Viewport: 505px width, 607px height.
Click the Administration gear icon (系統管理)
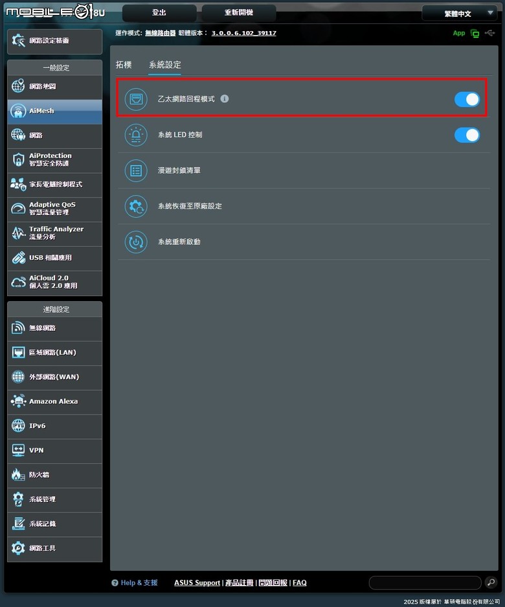pos(18,499)
